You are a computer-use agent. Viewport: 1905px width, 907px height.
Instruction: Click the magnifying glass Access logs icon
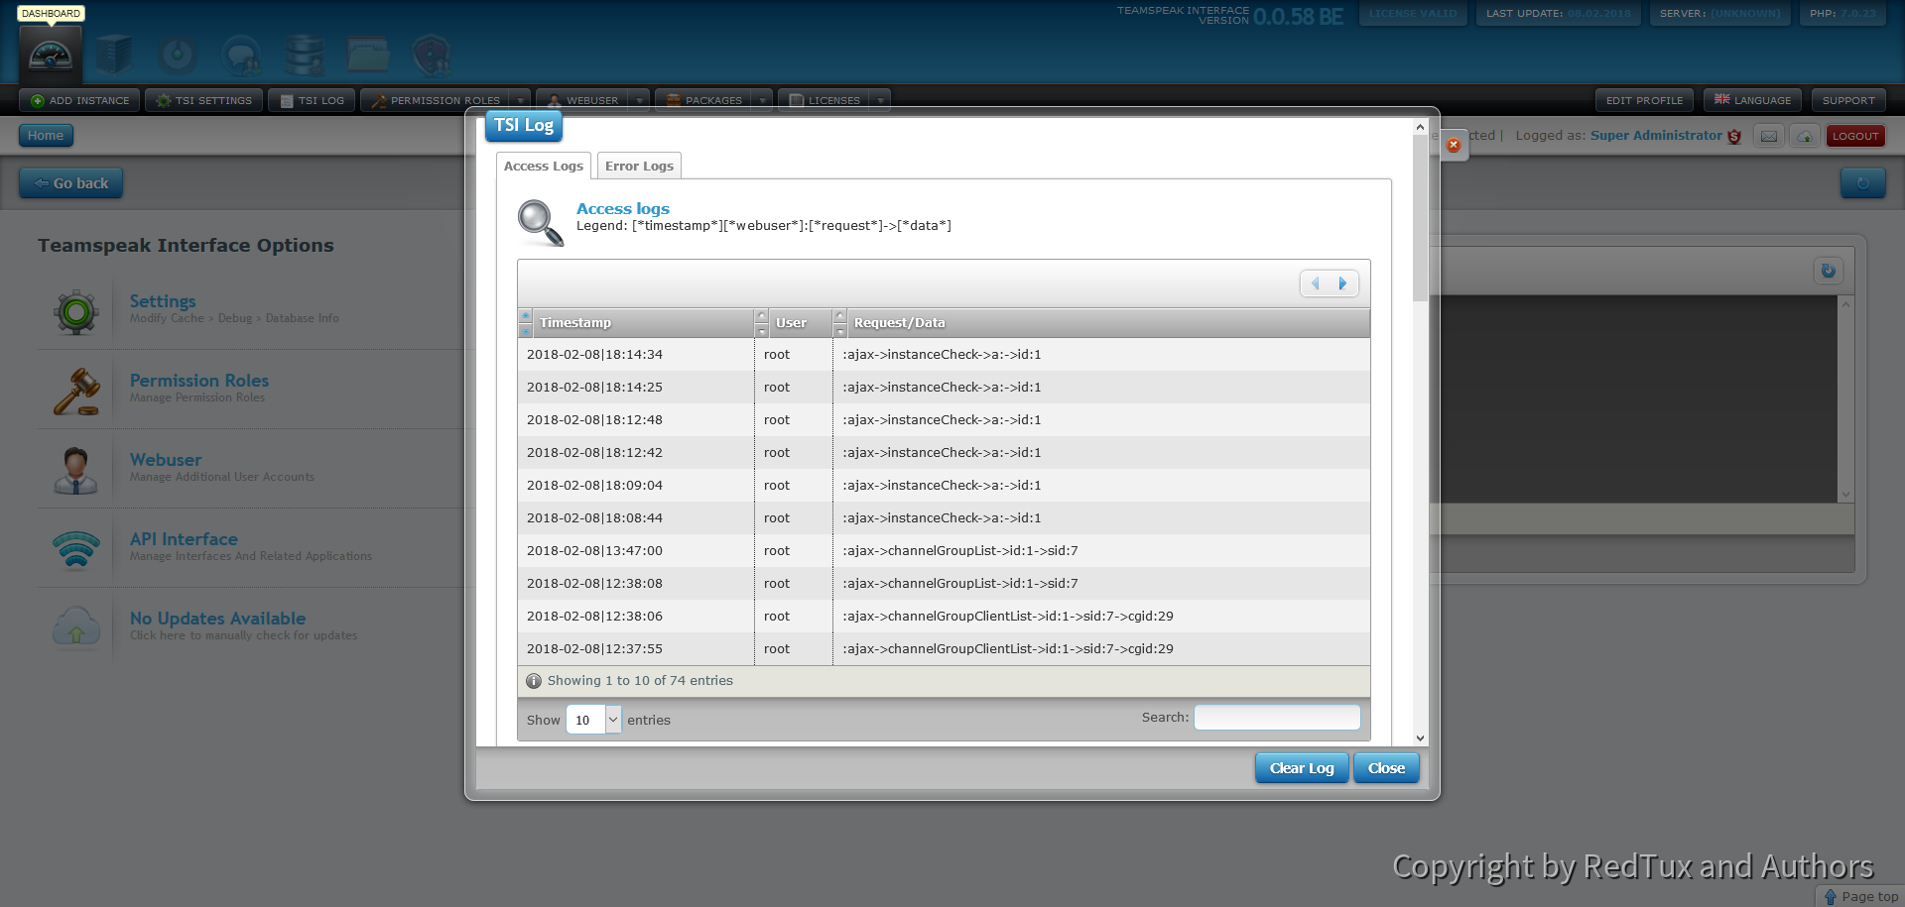[x=541, y=222]
